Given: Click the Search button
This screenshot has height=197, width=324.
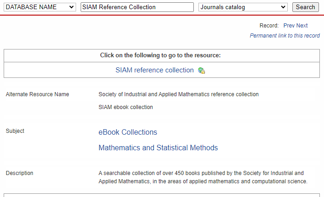Looking at the screenshot, I should pos(305,7).
